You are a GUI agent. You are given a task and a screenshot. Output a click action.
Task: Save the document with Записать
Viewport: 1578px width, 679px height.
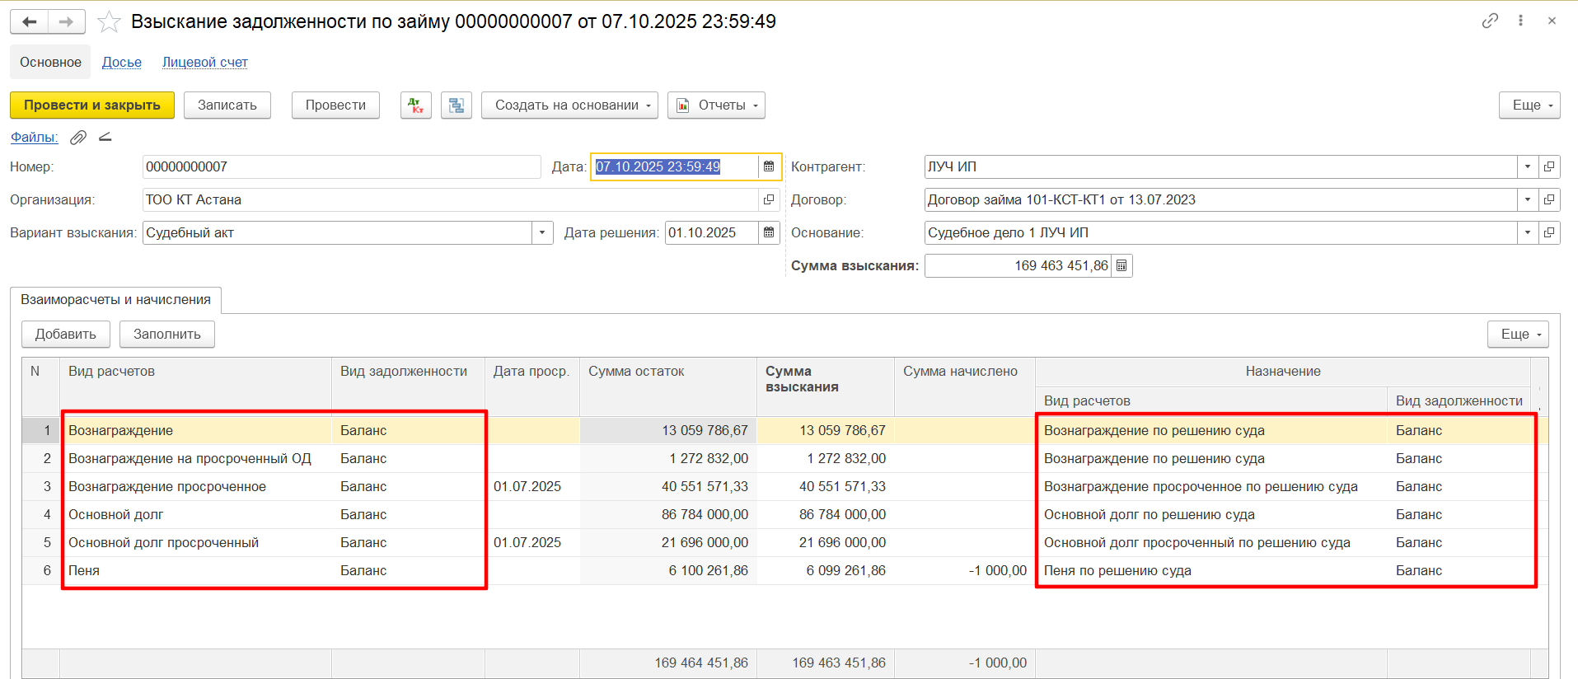point(227,105)
